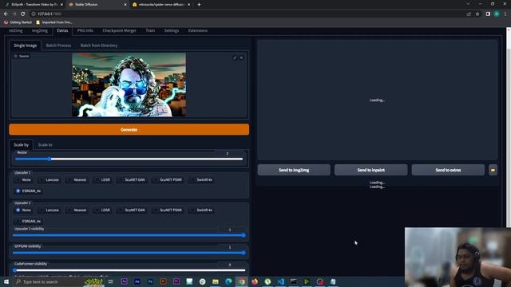The width and height of the screenshot is (511, 287).
Task: Open Windows Start menu
Action: click(x=6, y=281)
